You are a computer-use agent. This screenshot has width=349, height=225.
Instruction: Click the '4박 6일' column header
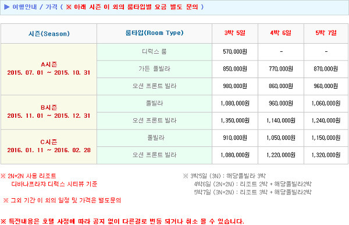click(x=281, y=33)
